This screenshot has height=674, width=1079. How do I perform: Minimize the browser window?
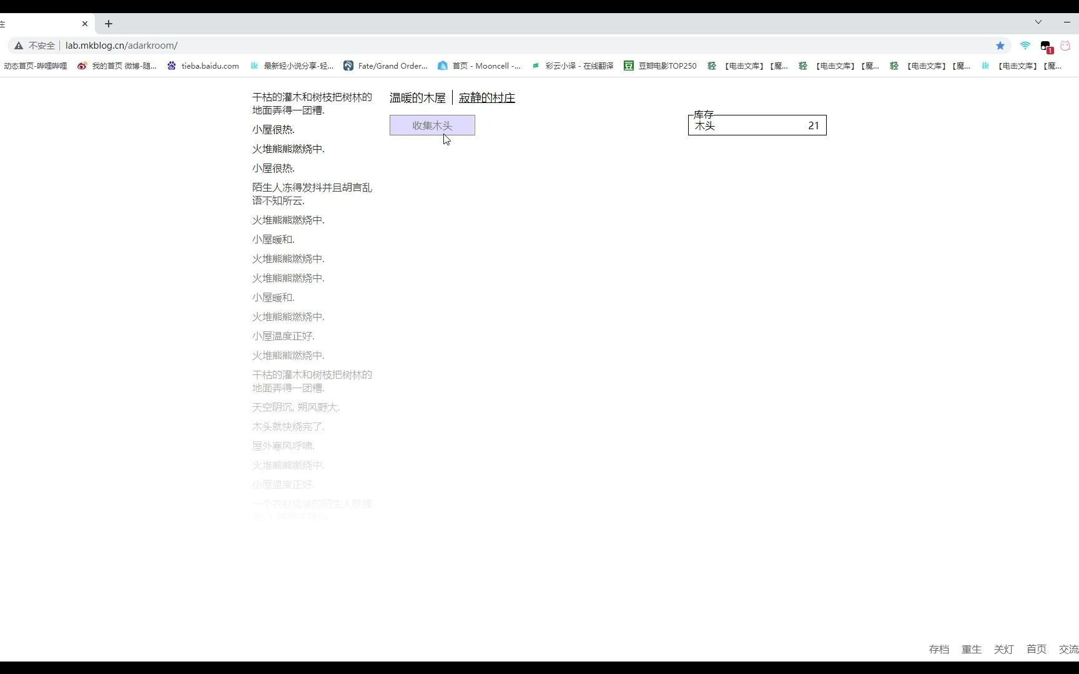coord(1067,22)
